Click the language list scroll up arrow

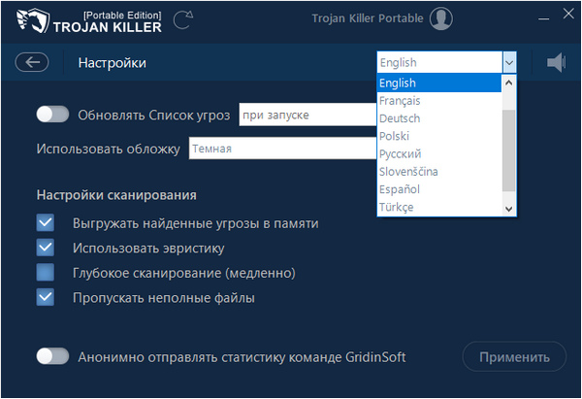(509, 83)
